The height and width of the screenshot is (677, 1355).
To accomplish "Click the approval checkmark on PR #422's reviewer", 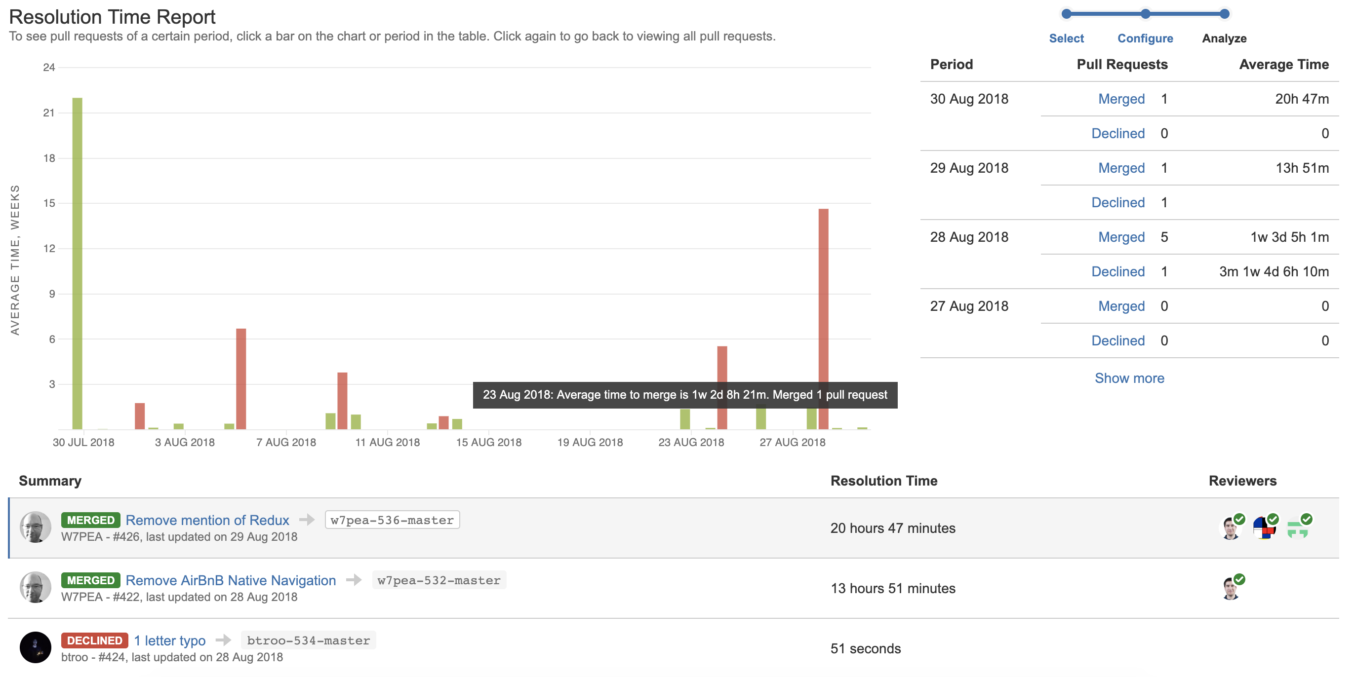I will pyautogui.click(x=1240, y=579).
